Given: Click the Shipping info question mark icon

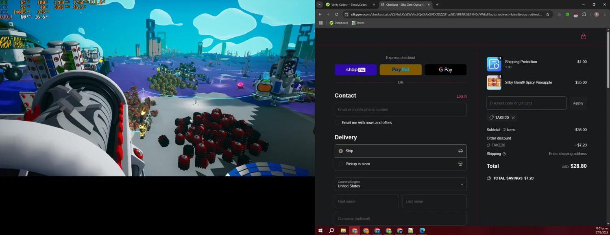Looking at the screenshot, I should (504, 154).
